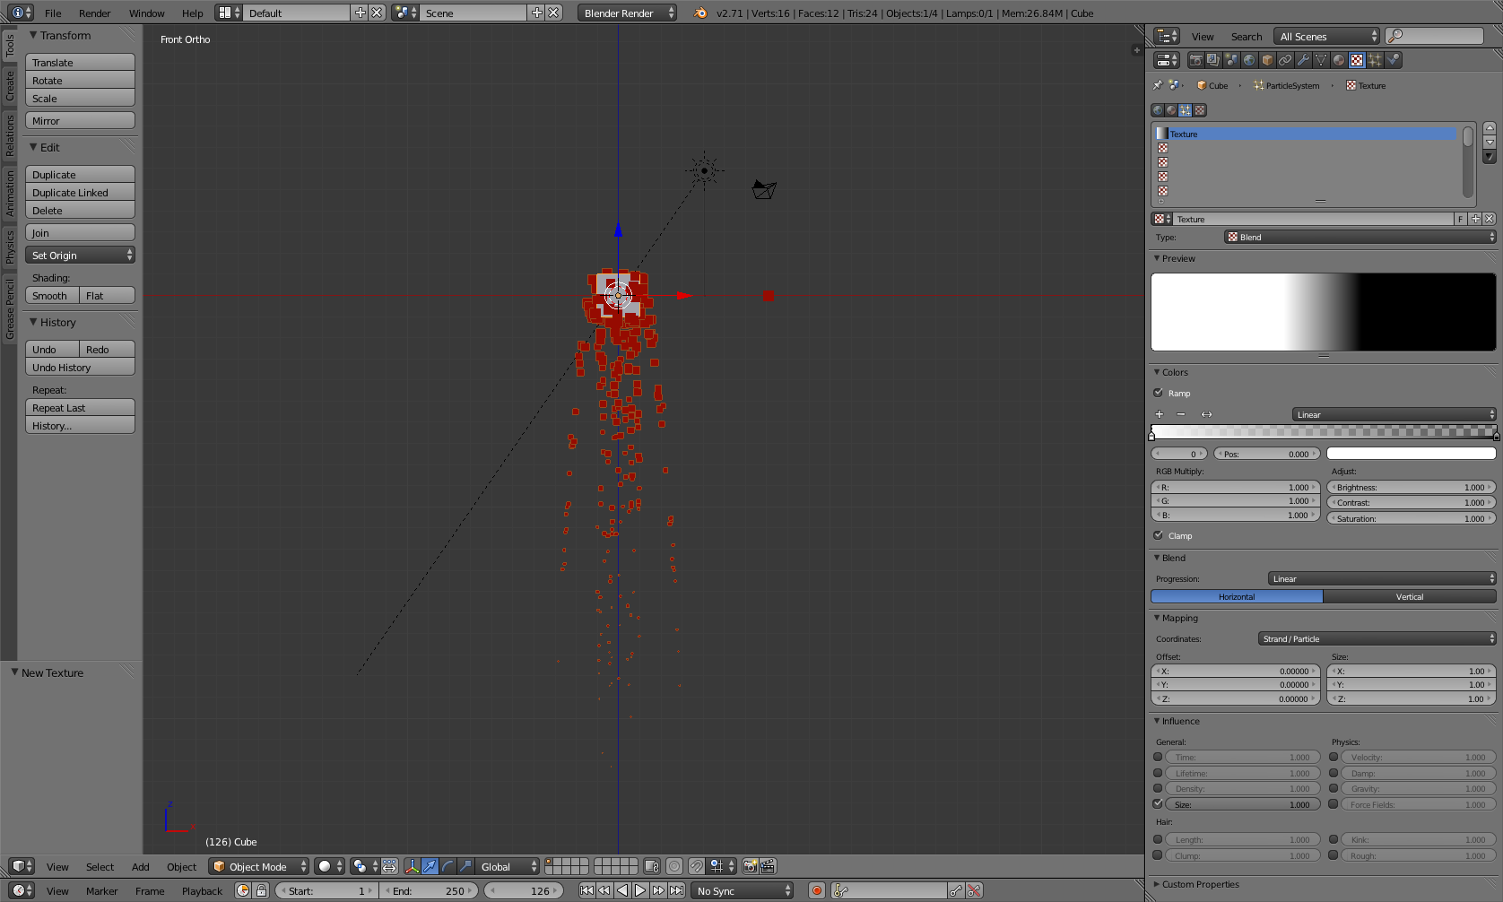The image size is (1503, 902).
Task: Click the Repeat Last button
Action: (x=80, y=407)
